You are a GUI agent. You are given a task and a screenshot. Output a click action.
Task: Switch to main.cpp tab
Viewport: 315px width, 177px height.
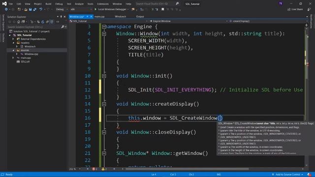[x=99, y=17]
